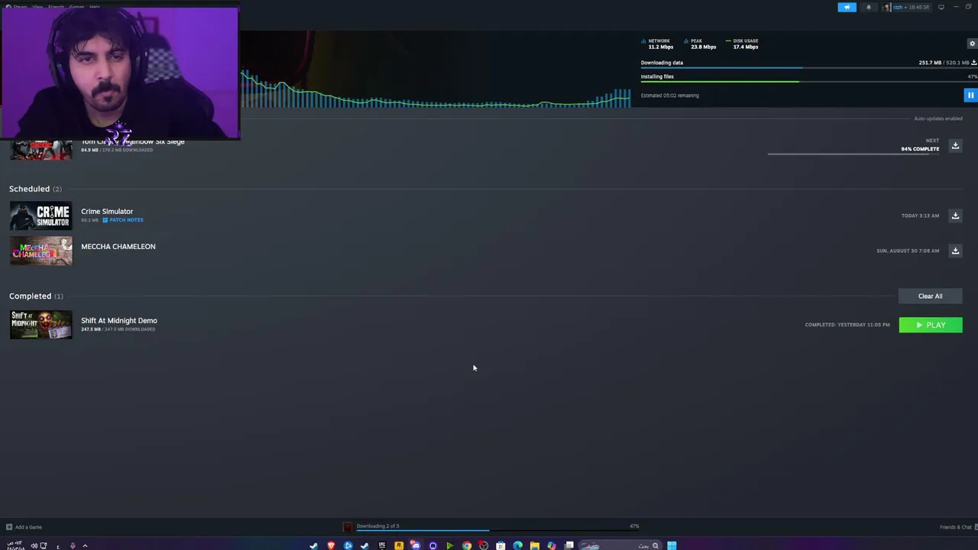Start Crime Simulator scheduled download now
Image resolution: width=978 pixels, height=550 pixels.
point(955,215)
